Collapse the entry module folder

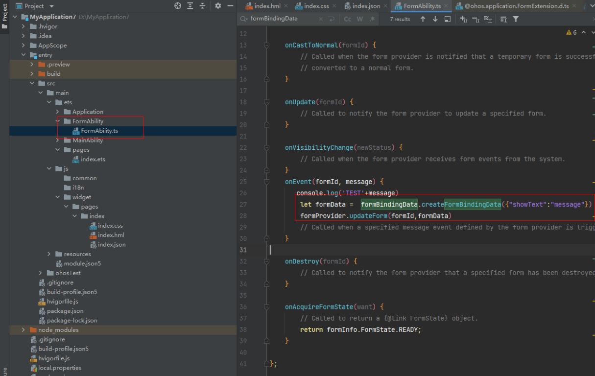pos(23,55)
